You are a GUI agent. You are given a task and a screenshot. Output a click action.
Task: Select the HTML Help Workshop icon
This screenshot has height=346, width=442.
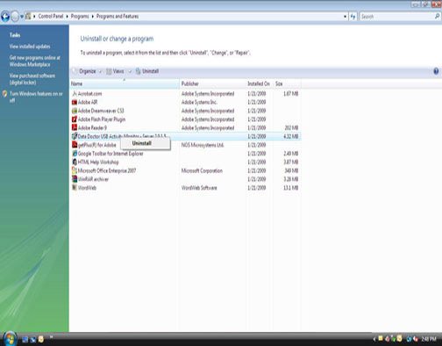point(75,162)
